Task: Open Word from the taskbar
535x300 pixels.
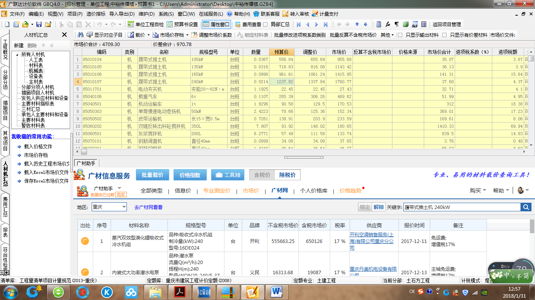Action: click(277, 291)
